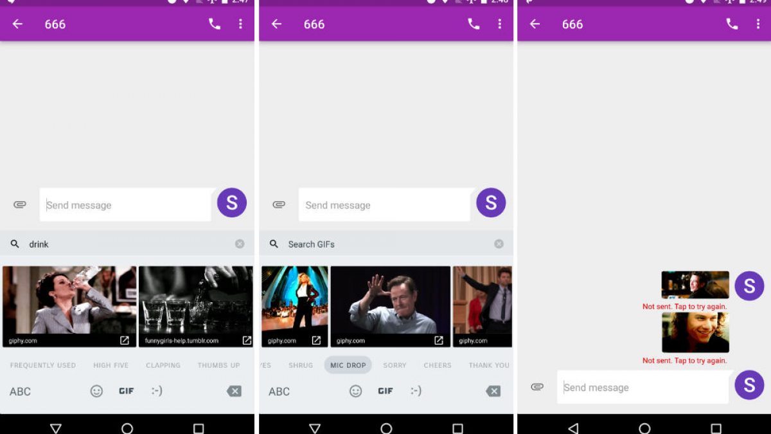This screenshot has height=434, width=771.
Task: Clear the "drink" GIF search text
Action: tap(240, 244)
